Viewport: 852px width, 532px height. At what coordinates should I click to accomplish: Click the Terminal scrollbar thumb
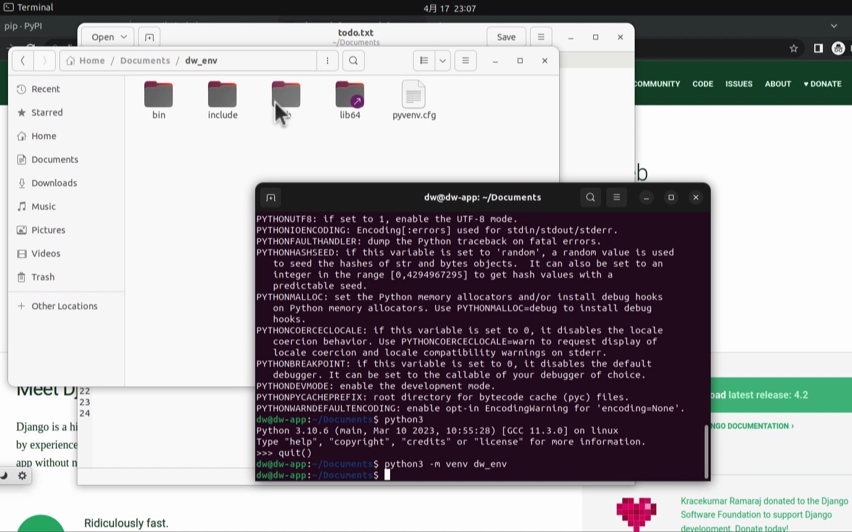point(706,452)
